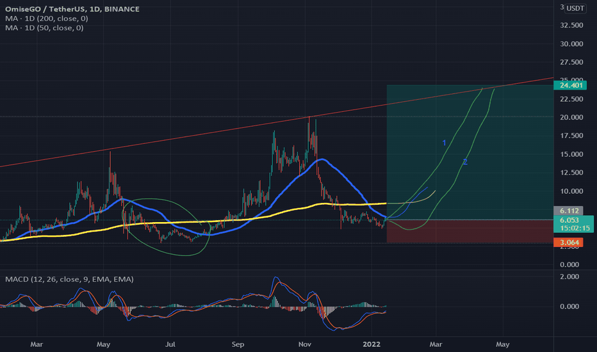Image resolution: width=597 pixels, height=352 pixels.
Task: Click the 0.000 MACD axis value
Action: (x=569, y=307)
